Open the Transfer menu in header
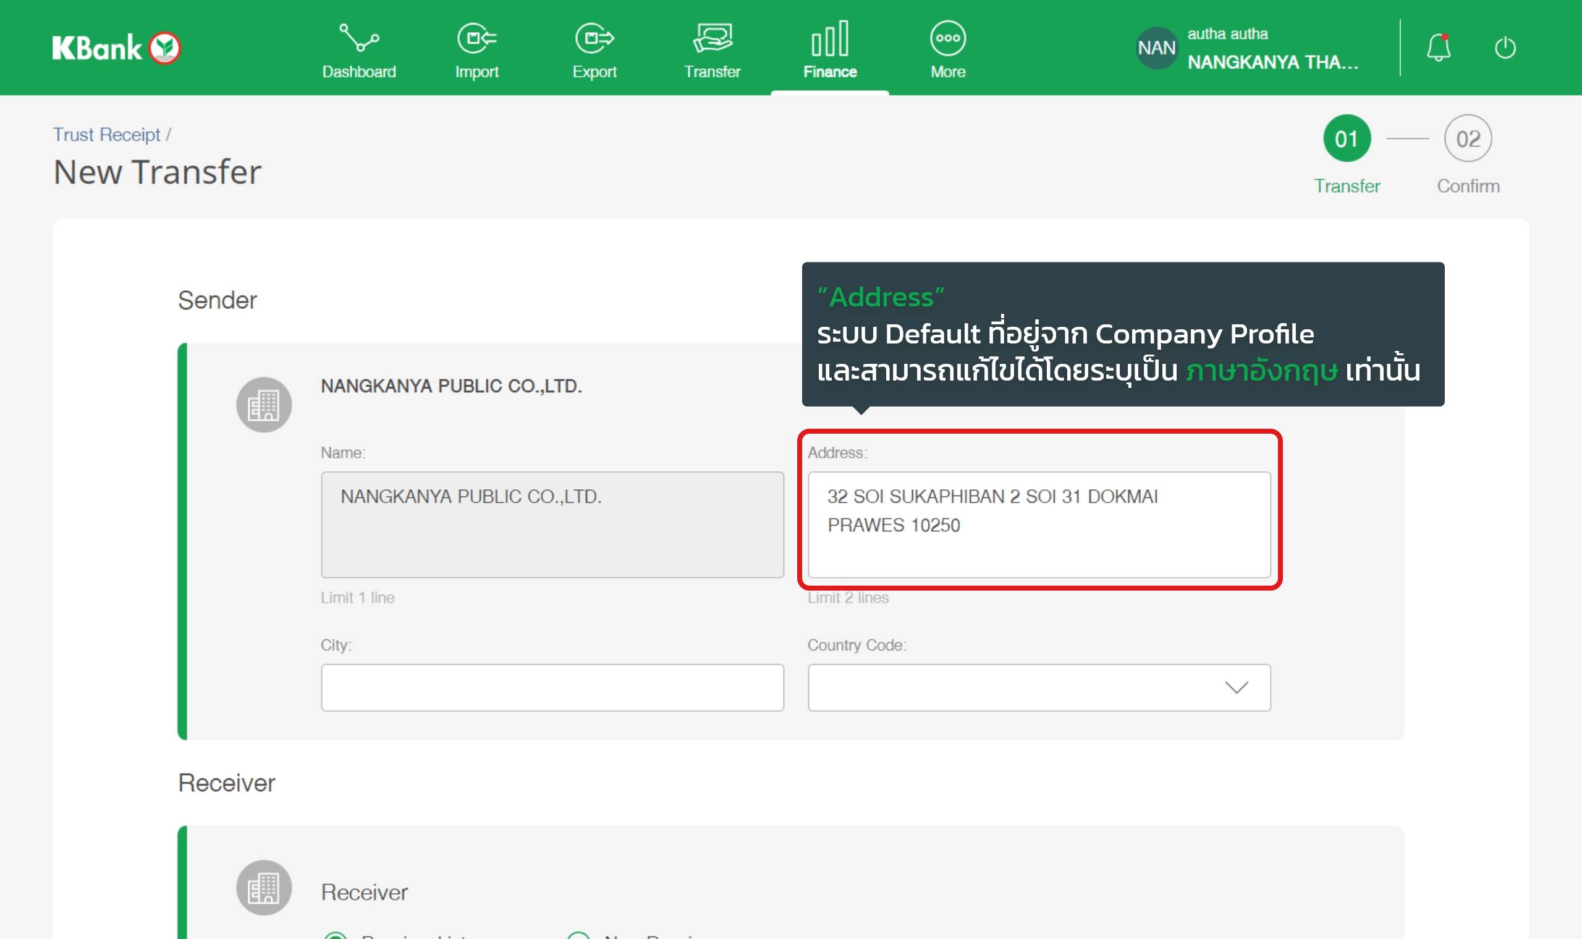1582x939 pixels. pos(712,49)
